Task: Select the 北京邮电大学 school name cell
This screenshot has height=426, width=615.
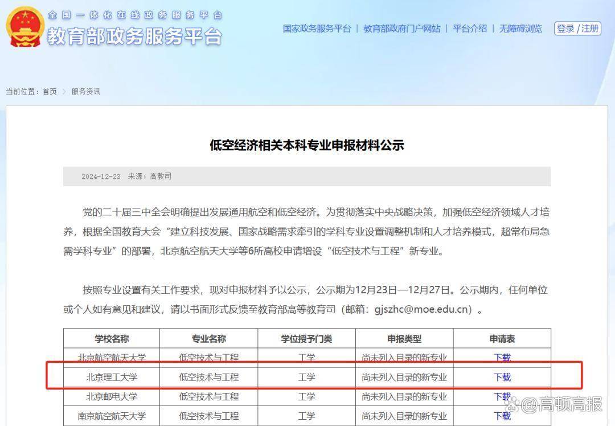Action: click(x=112, y=396)
